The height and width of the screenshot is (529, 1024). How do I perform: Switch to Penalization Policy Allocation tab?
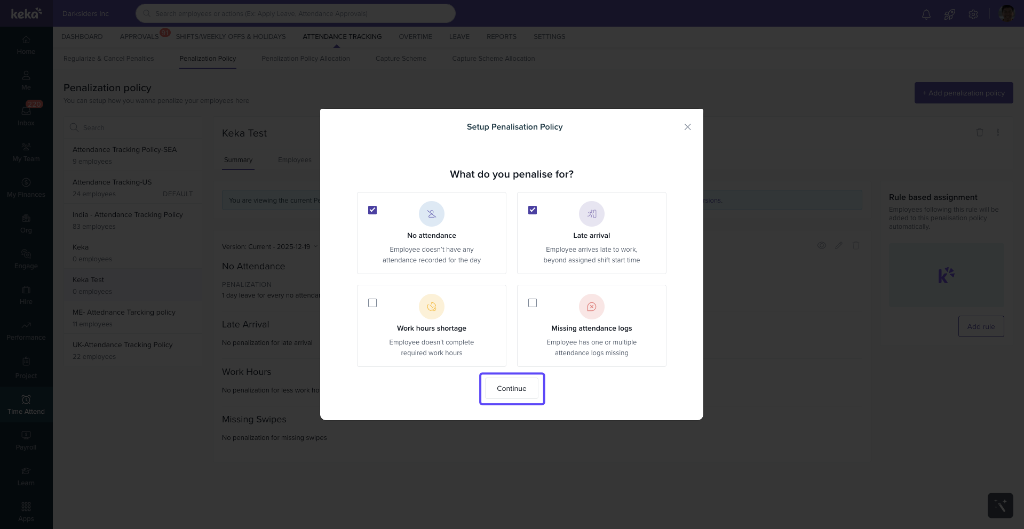305,59
